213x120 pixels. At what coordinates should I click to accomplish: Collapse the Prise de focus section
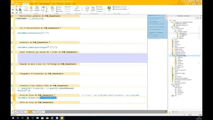(x=12, y=95)
